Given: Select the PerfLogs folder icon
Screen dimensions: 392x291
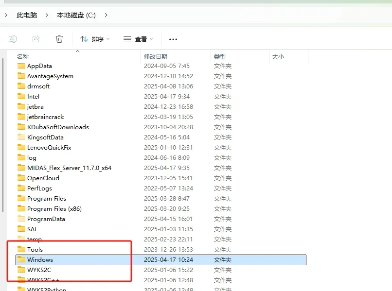Looking at the screenshot, I should click(21, 188).
